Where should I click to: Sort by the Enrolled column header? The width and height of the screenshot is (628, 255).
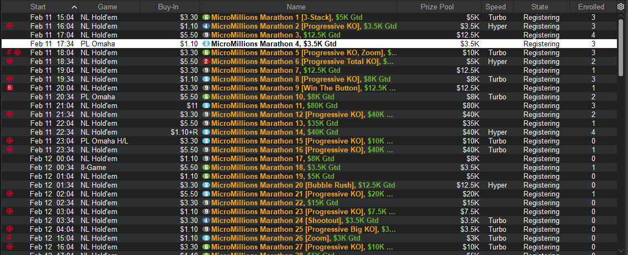pyautogui.click(x=591, y=7)
